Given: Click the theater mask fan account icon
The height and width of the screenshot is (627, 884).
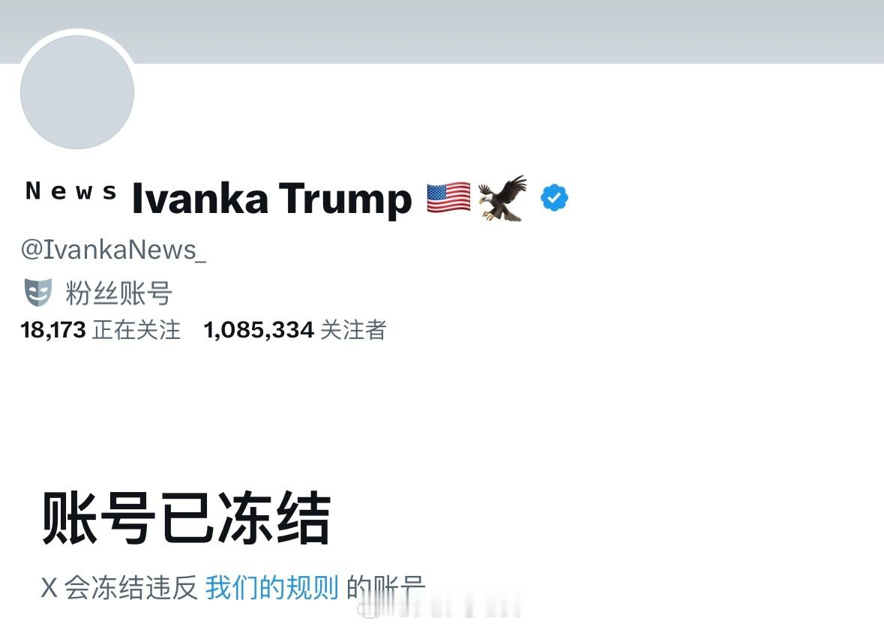Looking at the screenshot, I should [37, 292].
